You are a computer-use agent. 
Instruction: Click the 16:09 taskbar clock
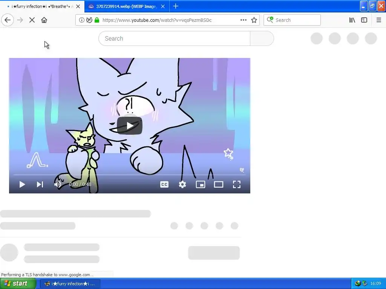click(x=376, y=284)
